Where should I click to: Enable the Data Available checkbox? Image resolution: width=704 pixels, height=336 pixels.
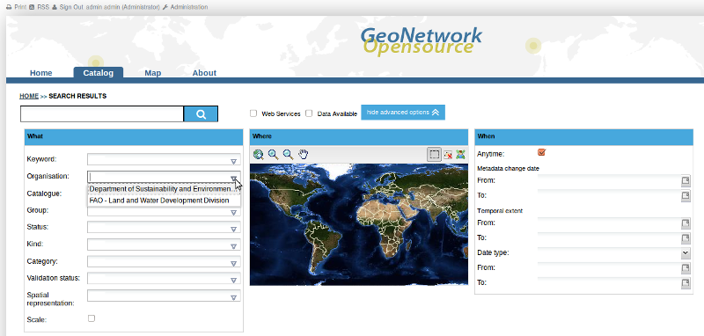[309, 113]
